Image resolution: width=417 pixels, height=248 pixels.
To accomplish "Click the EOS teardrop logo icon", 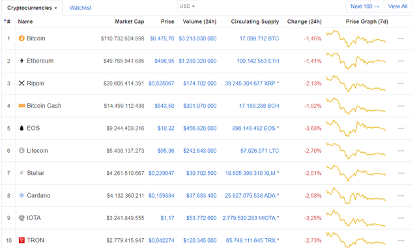I will point(22,128).
